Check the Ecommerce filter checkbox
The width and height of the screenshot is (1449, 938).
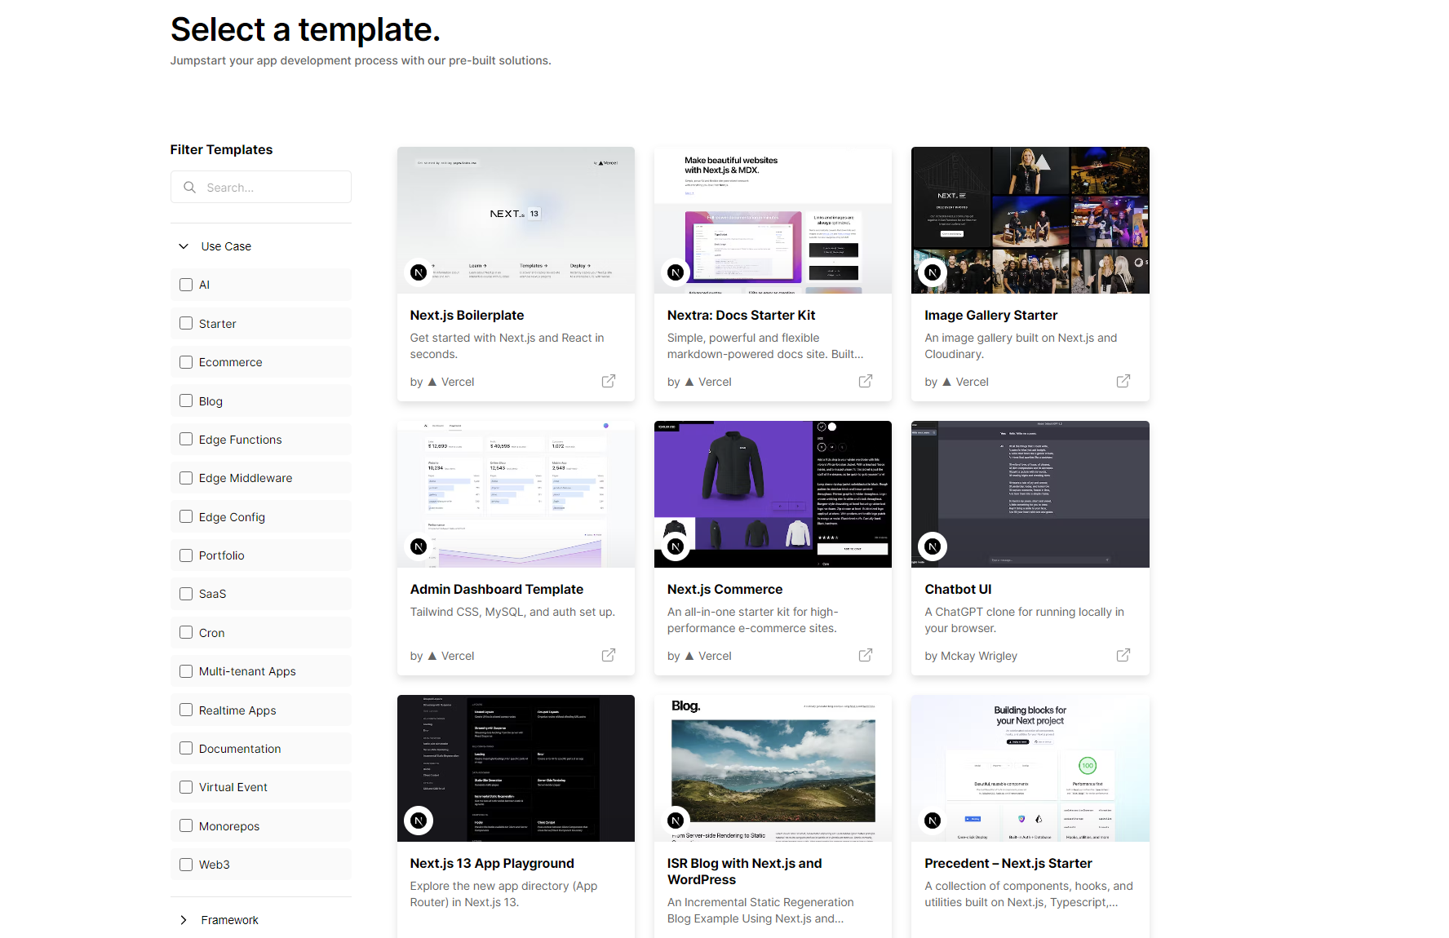[x=186, y=362]
